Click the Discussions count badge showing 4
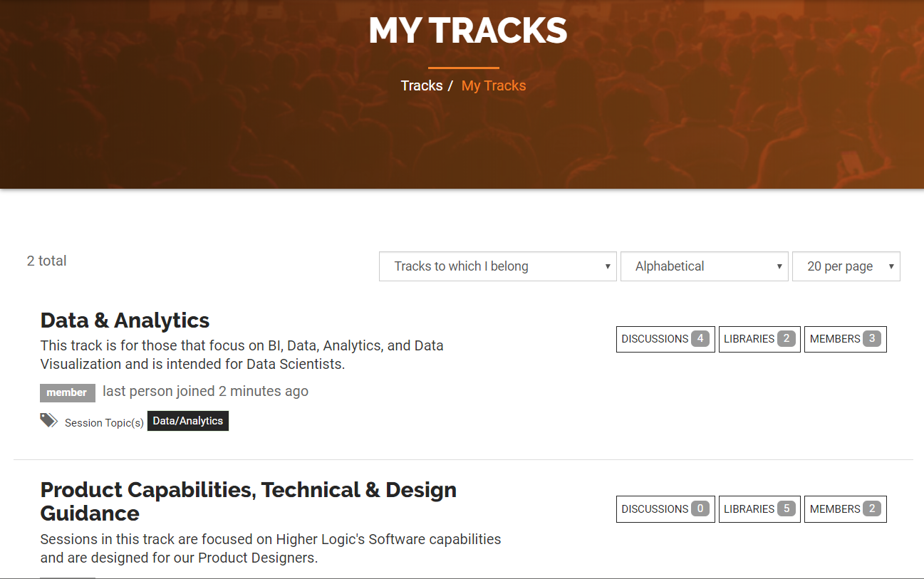Screen dimensions: 924x579 [x=700, y=339]
